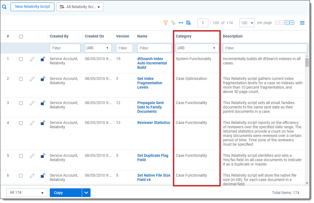This screenshot has height=203, width=314.
Task: Click the reset column sizes arrow icon
Action: click(181, 23)
